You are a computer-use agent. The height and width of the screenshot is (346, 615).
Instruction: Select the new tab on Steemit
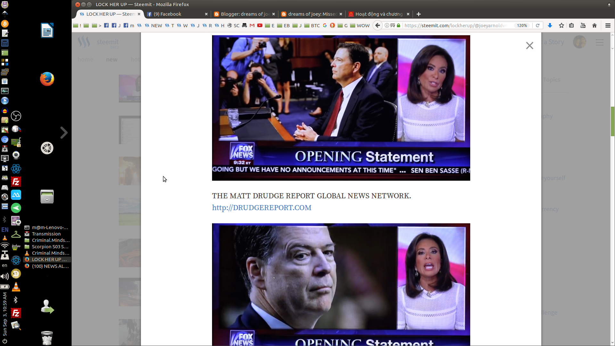point(111,60)
